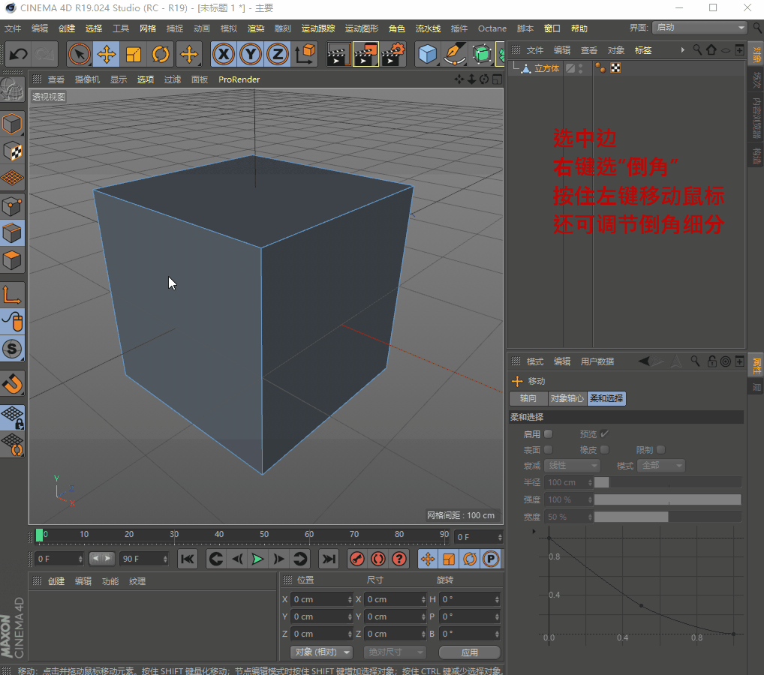Select the Rotate tool
The width and height of the screenshot is (764, 675).
pyautogui.click(x=161, y=55)
